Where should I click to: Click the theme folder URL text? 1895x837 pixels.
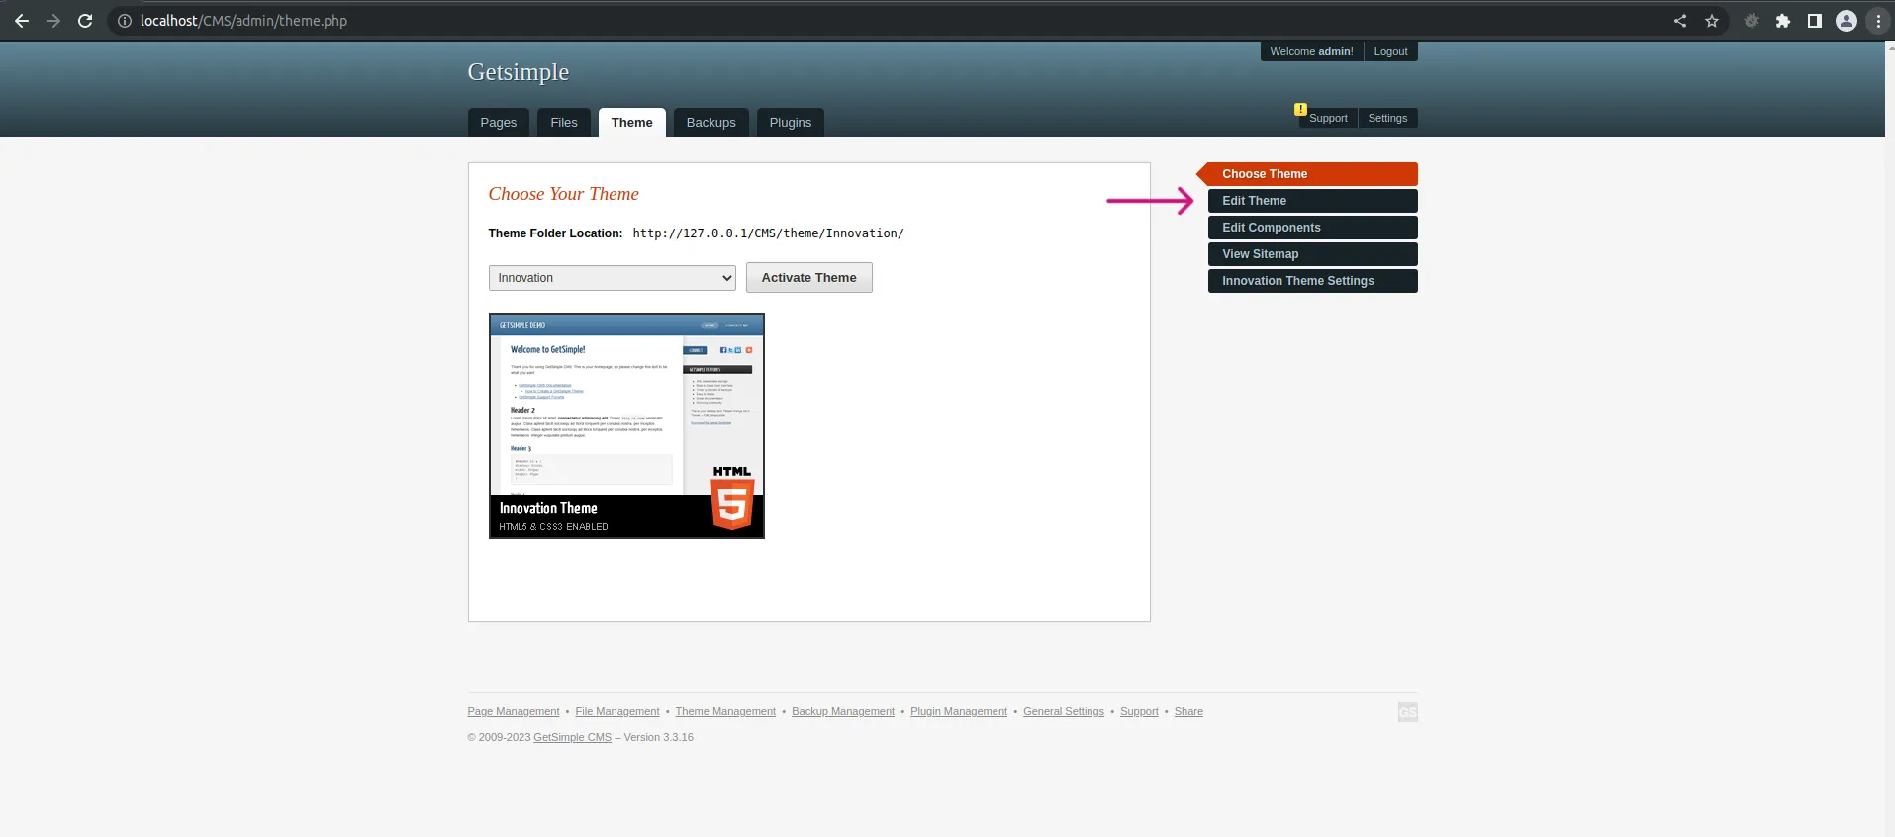[x=768, y=233]
